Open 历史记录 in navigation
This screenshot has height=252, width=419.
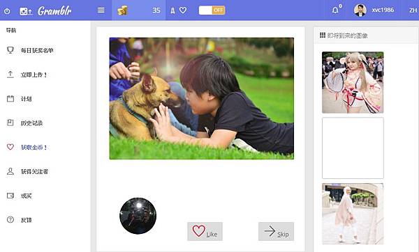(32, 123)
